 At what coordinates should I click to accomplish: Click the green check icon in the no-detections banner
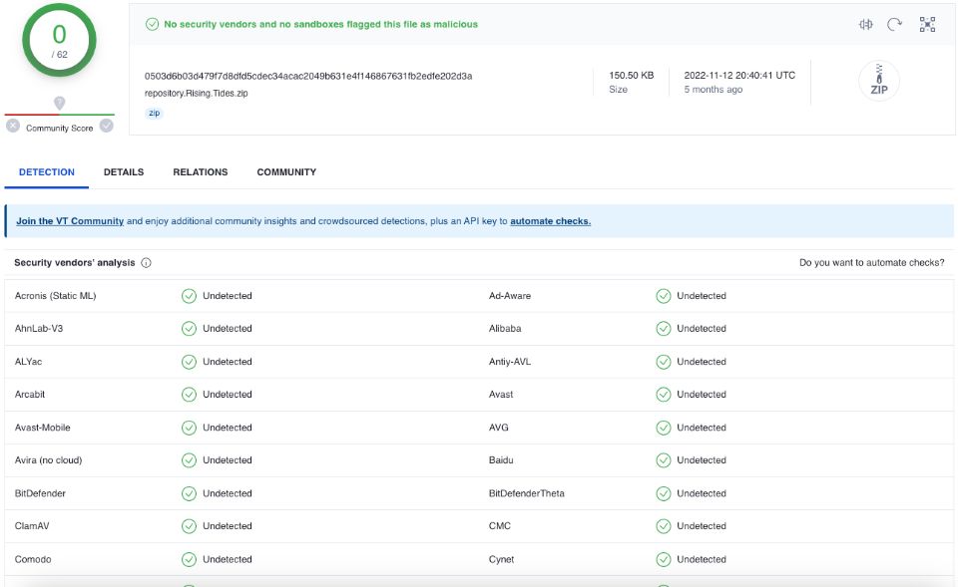152,24
